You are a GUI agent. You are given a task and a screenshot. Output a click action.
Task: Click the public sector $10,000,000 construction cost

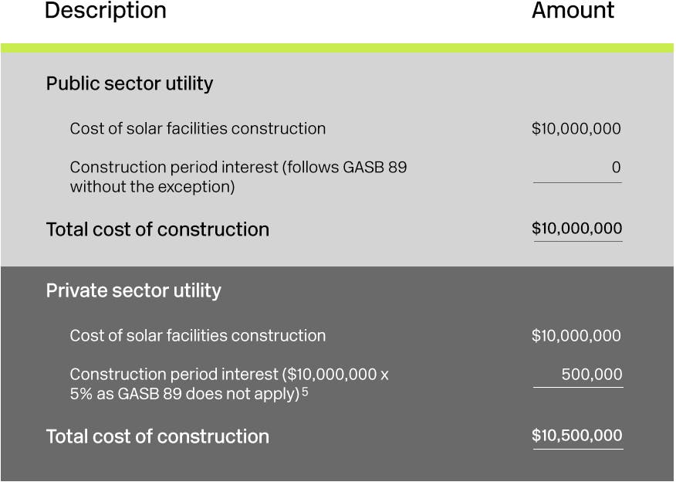(576, 128)
